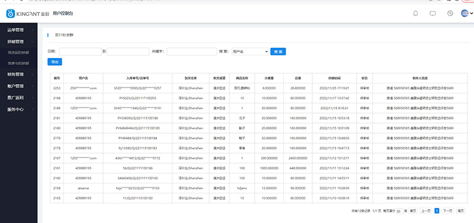Click the 导出 export button
Image resolution: width=474 pixels, height=223 pixels.
[x=55, y=62]
